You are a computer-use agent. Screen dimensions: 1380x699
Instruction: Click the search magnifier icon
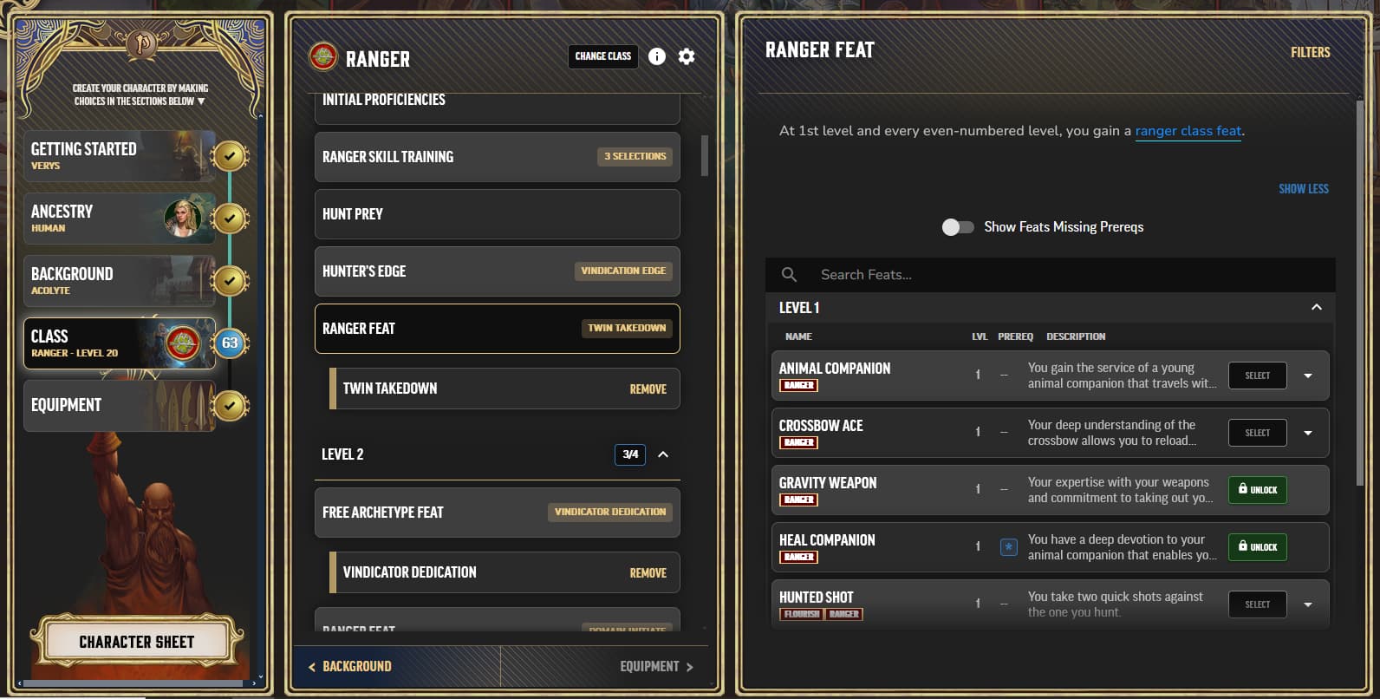(789, 275)
